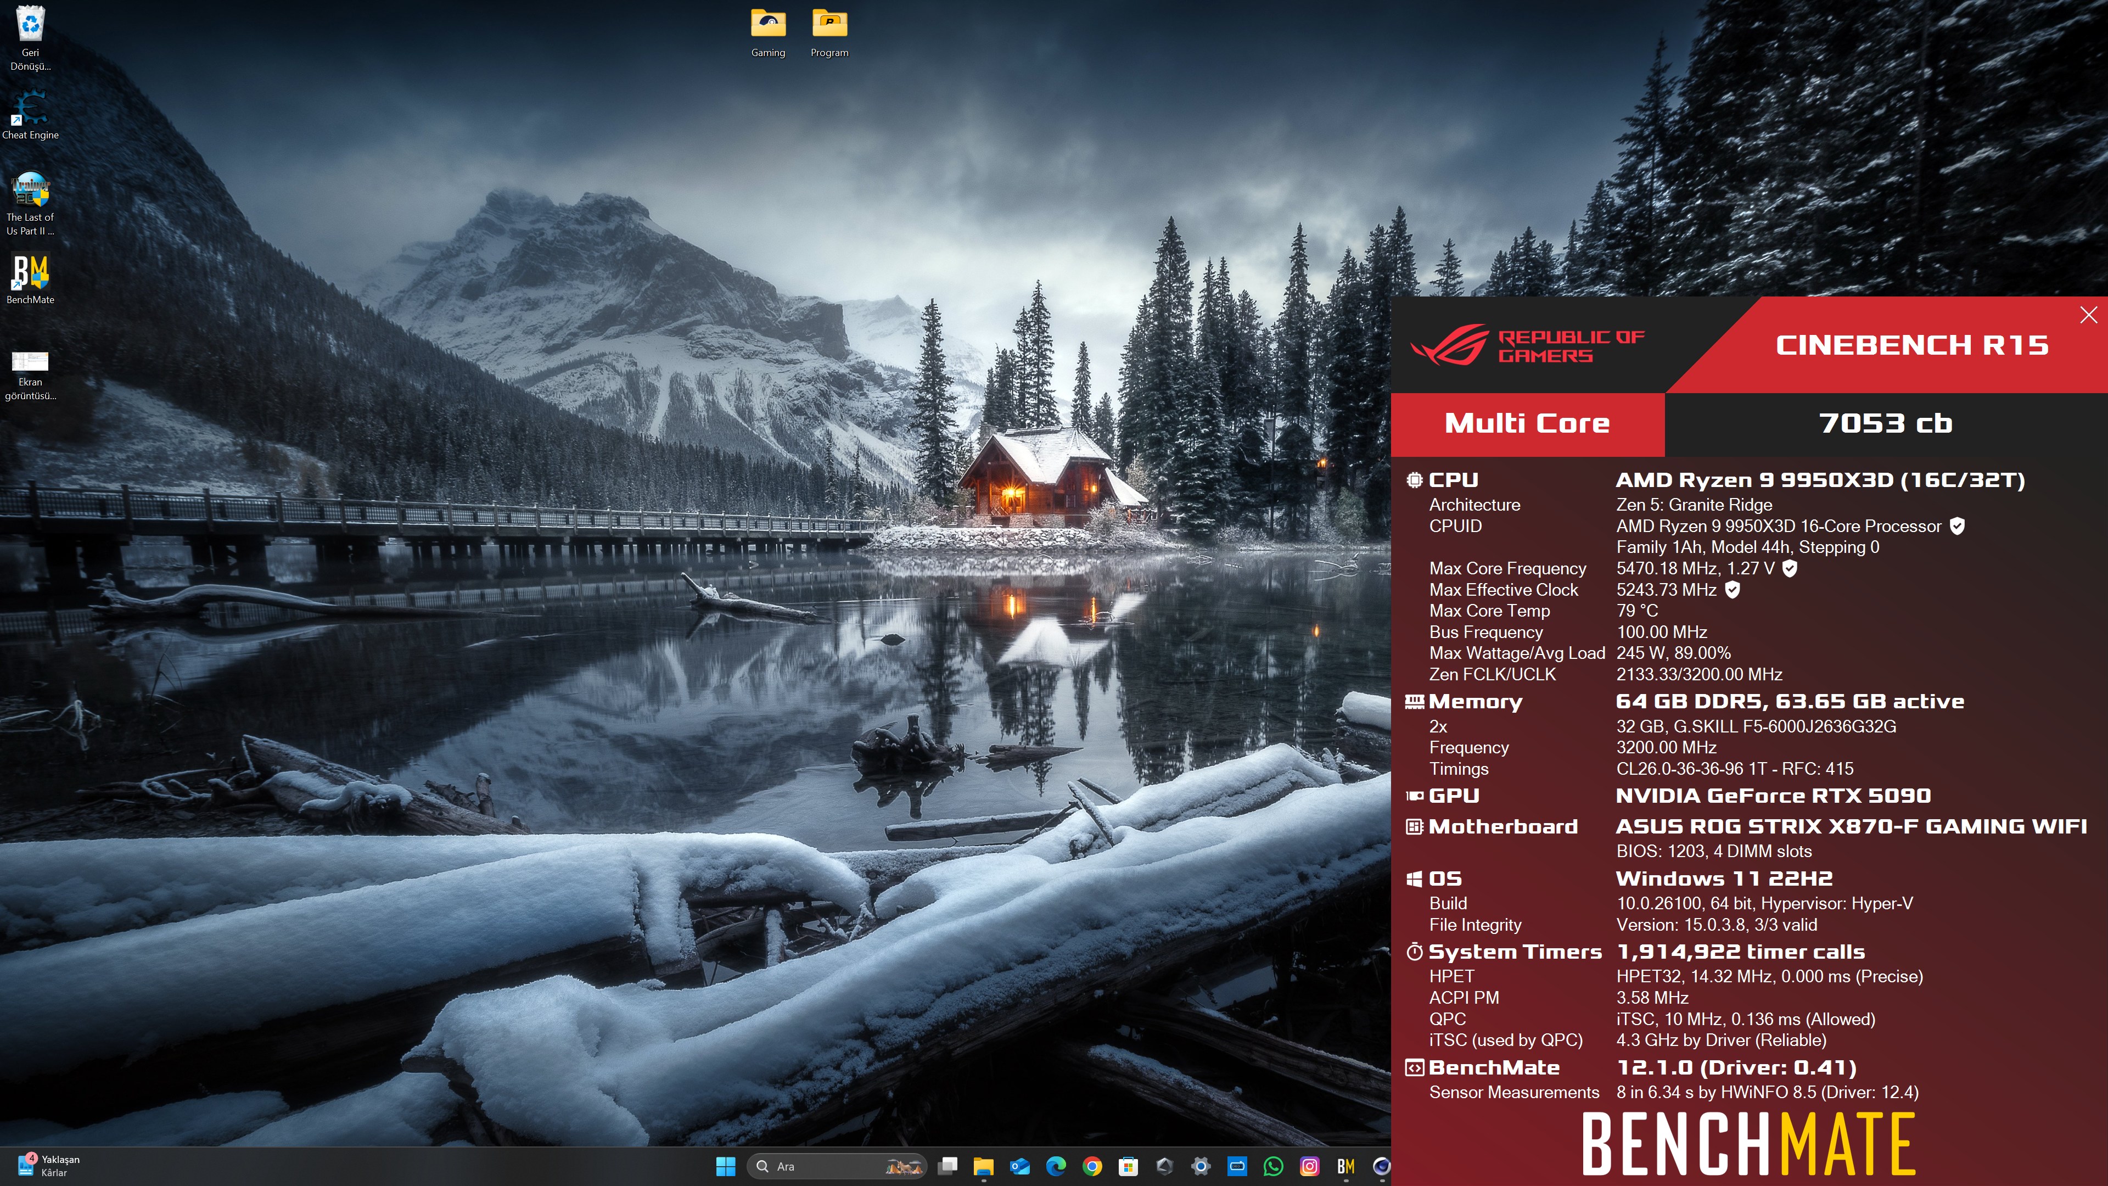The image size is (2108, 1186).
Task: Open Settings gear from the taskbar
Action: coord(1201,1166)
